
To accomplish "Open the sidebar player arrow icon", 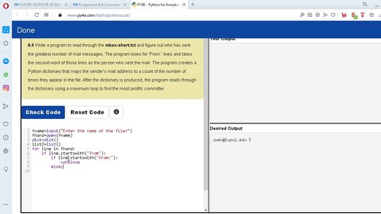I will pyautogui.click(x=6, y=106).
